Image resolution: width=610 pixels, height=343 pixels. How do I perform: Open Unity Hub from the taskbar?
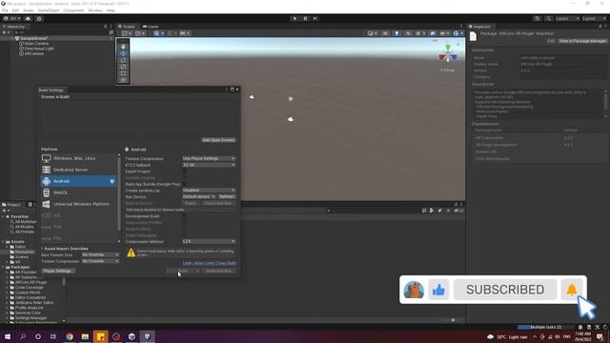point(132,336)
